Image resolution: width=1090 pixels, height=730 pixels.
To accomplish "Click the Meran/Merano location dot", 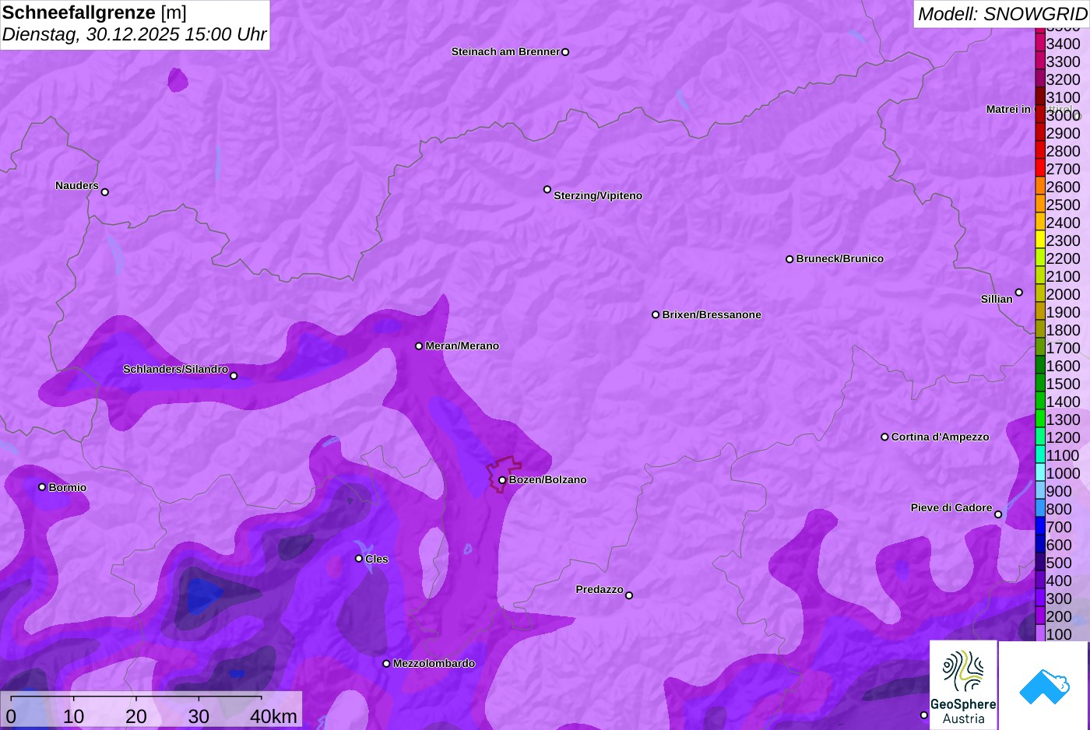I will point(419,346).
